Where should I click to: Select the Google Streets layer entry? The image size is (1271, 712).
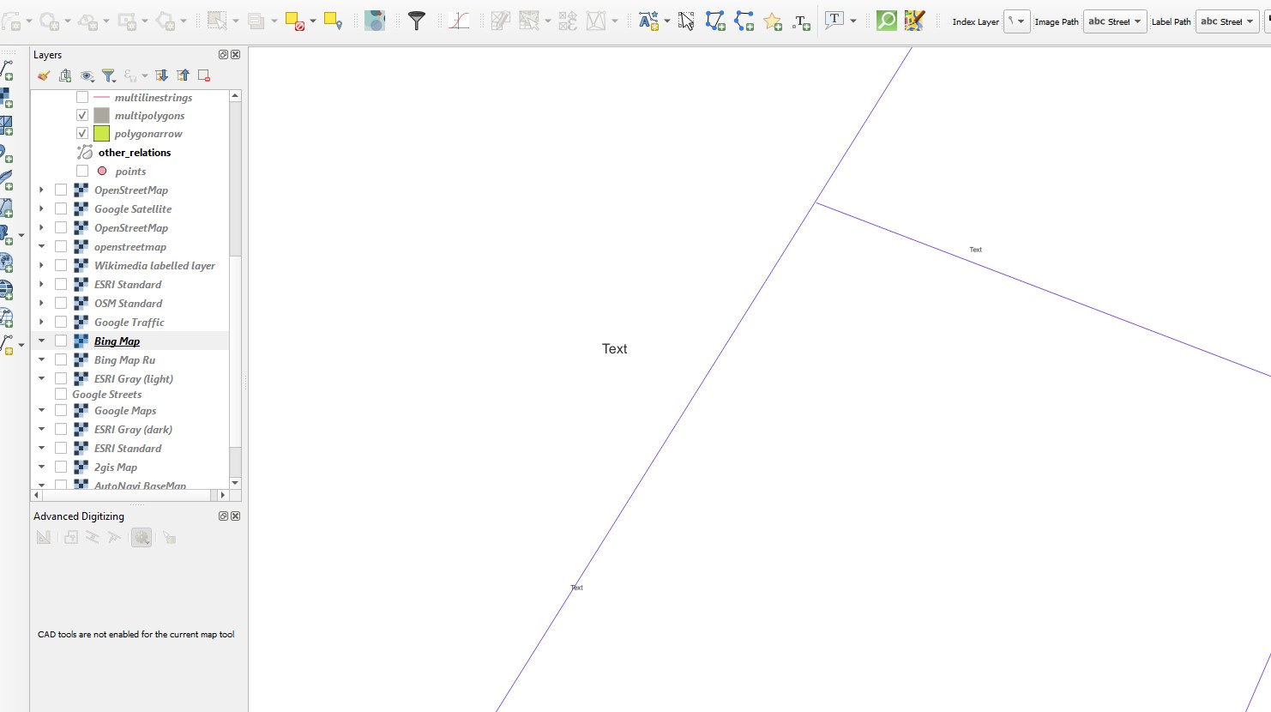[106, 395]
